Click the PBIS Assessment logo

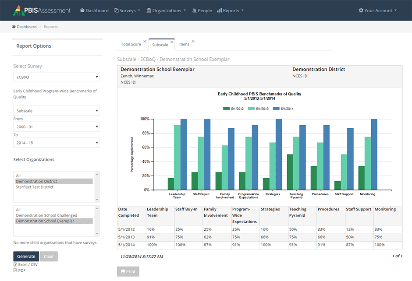(42, 10)
